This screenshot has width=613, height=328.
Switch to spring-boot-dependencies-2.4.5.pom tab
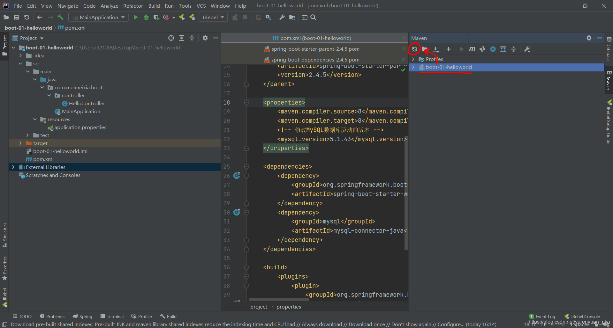tap(315, 60)
